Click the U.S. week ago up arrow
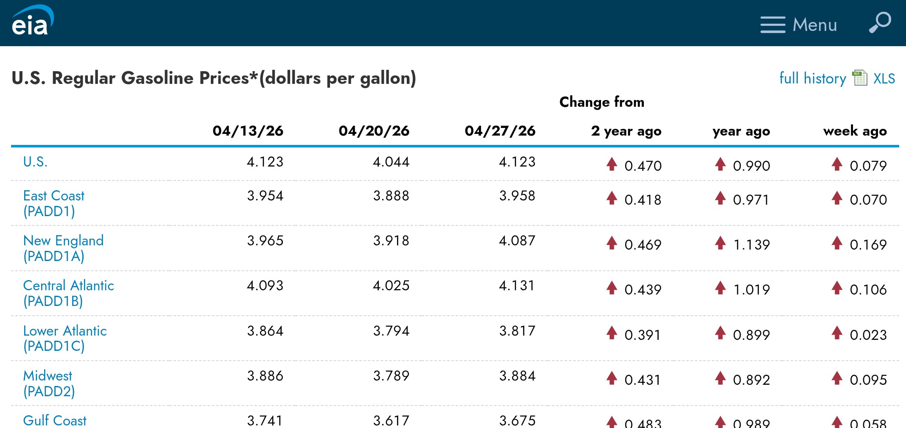 click(x=837, y=164)
